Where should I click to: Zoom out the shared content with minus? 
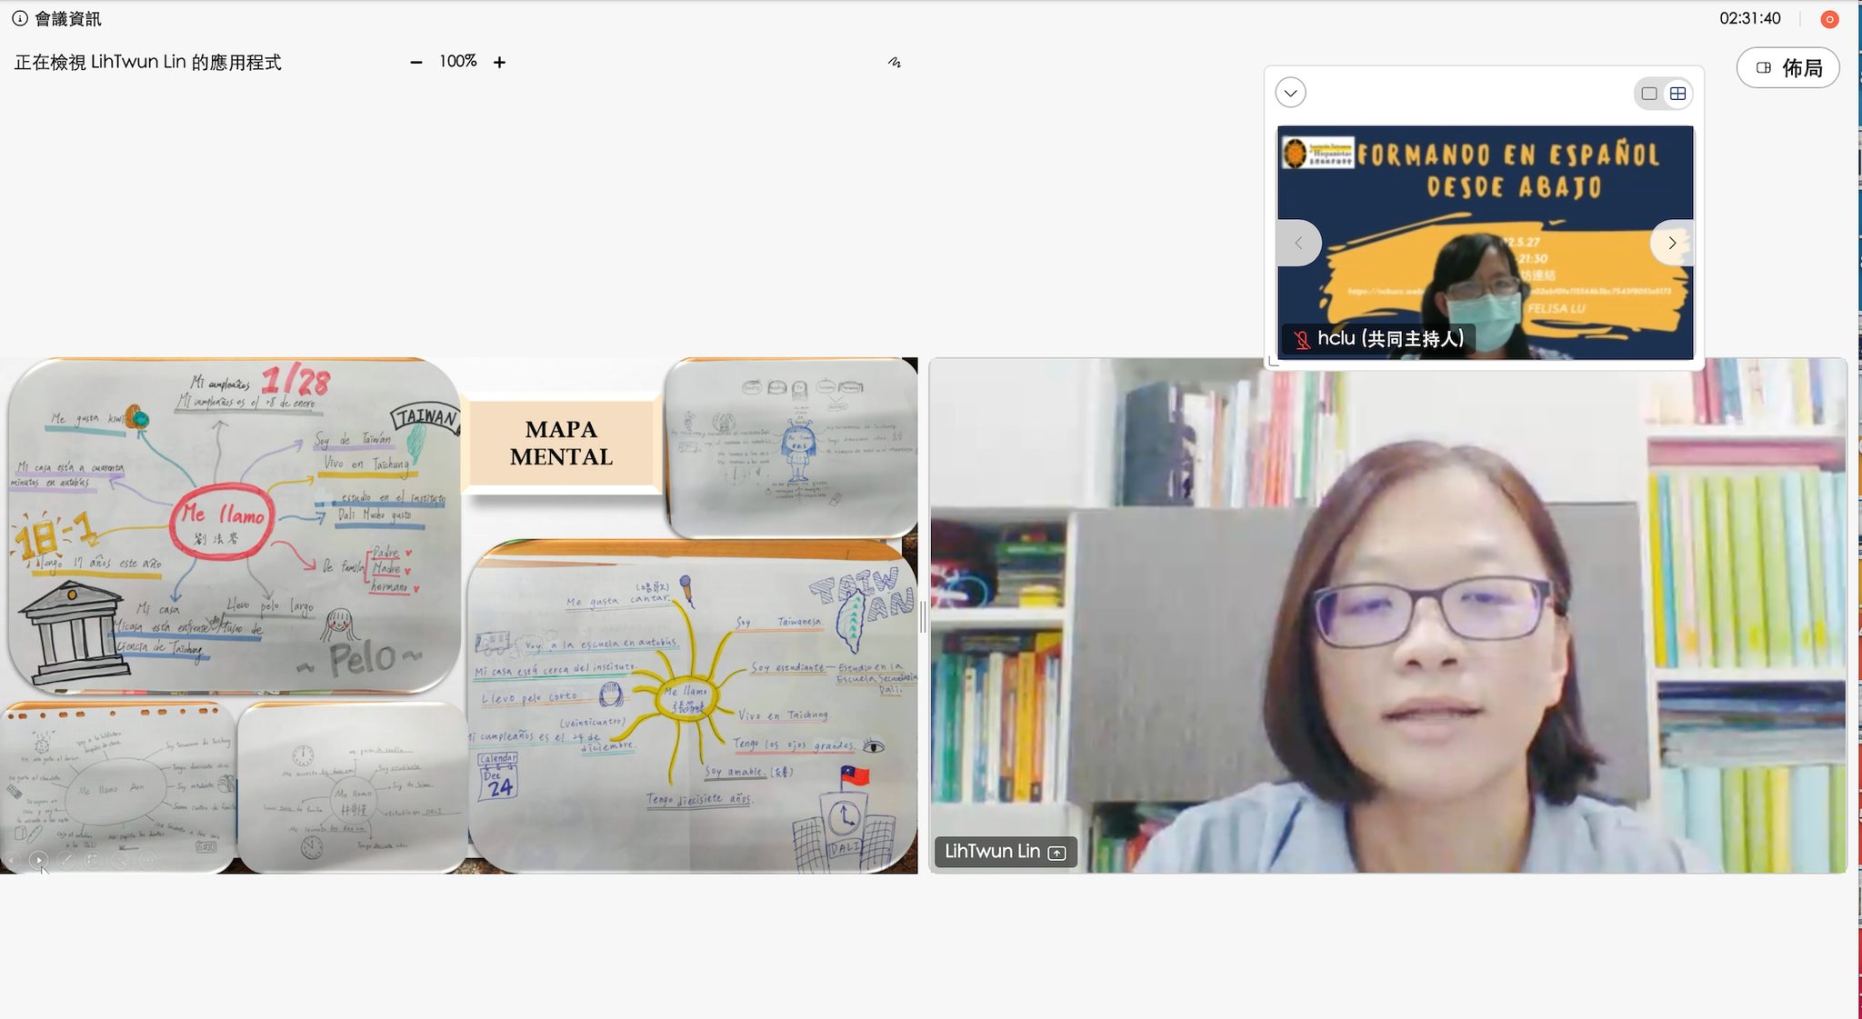coord(416,62)
